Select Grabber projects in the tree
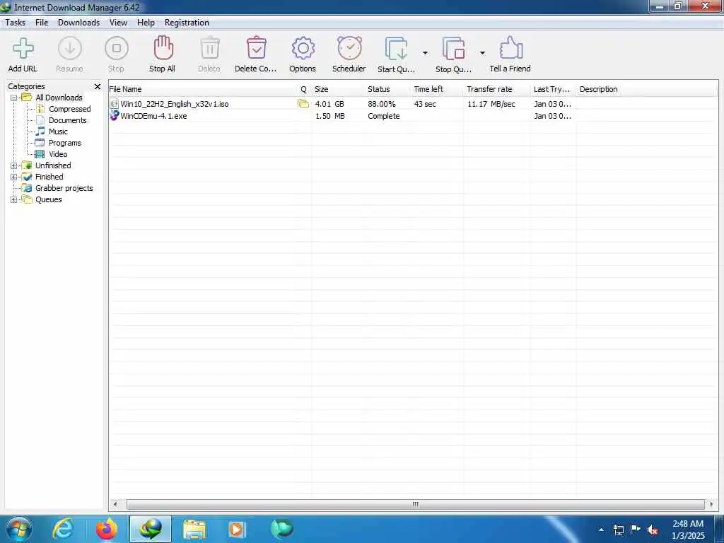Viewport: 724px width, 543px height. [x=64, y=188]
